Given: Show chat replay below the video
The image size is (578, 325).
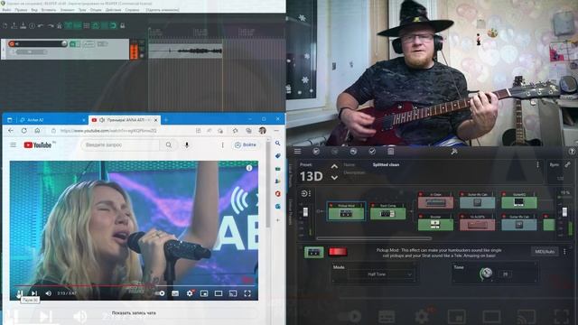Looking at the screenshot, I should click(134, 313).
